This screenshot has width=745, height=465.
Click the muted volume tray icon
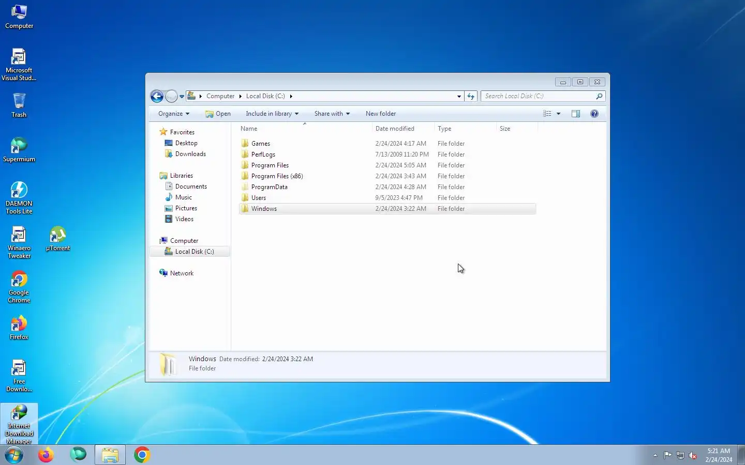coord(693,455)
